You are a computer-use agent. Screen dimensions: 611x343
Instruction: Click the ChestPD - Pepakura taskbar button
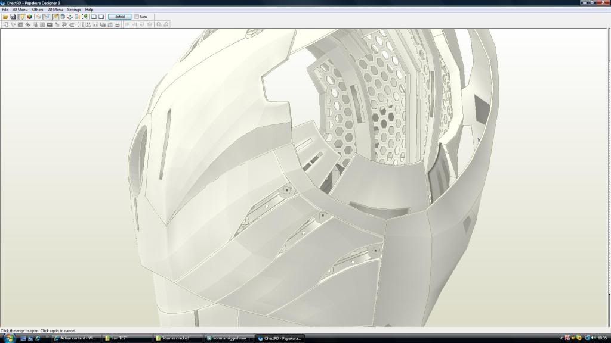tap(280, 338)
